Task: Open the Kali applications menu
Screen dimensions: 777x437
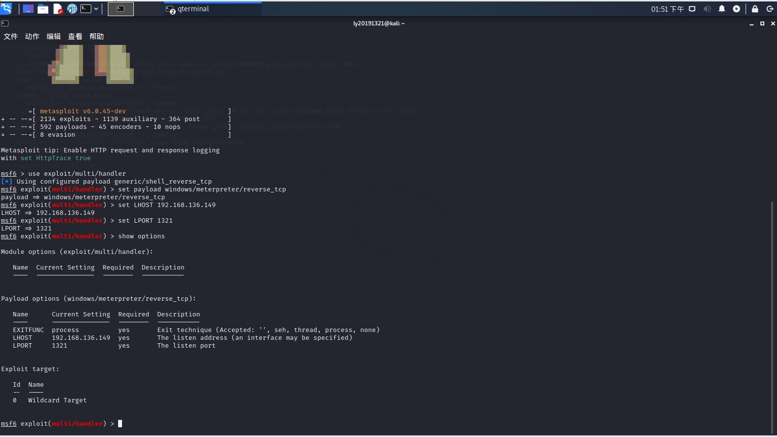Action: click(6, 8)
